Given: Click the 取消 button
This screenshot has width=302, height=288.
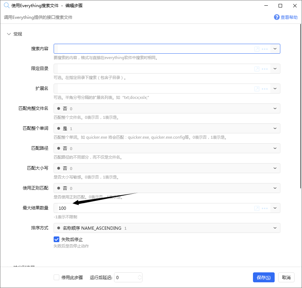Looking at the screenshot, I should [x=286, y=277].
